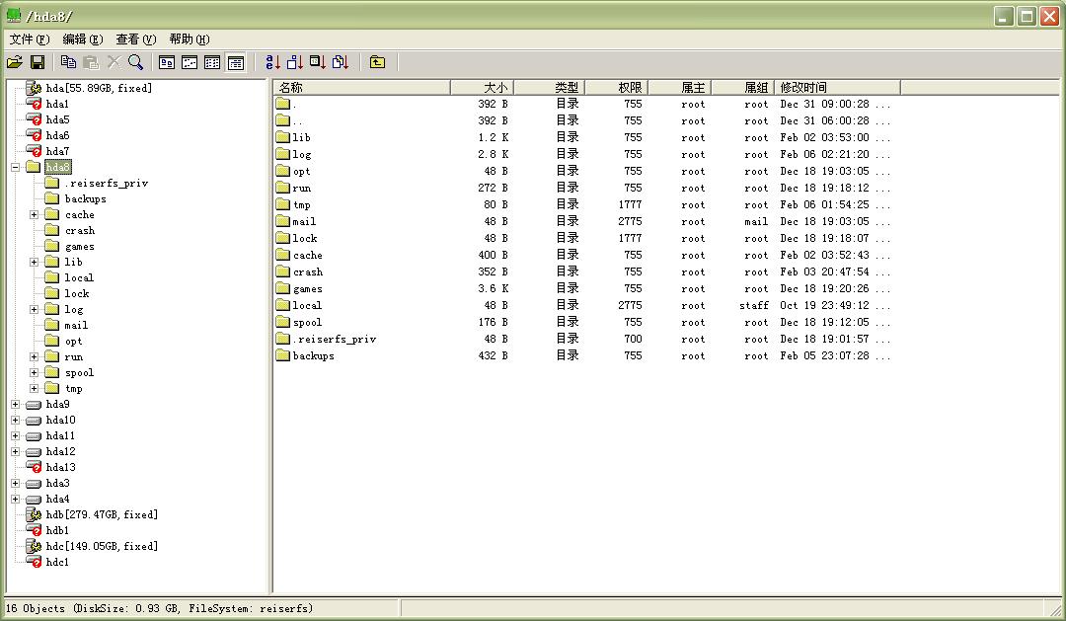
Task: Click the Save floppy disk icon
Action: [38, 62]
